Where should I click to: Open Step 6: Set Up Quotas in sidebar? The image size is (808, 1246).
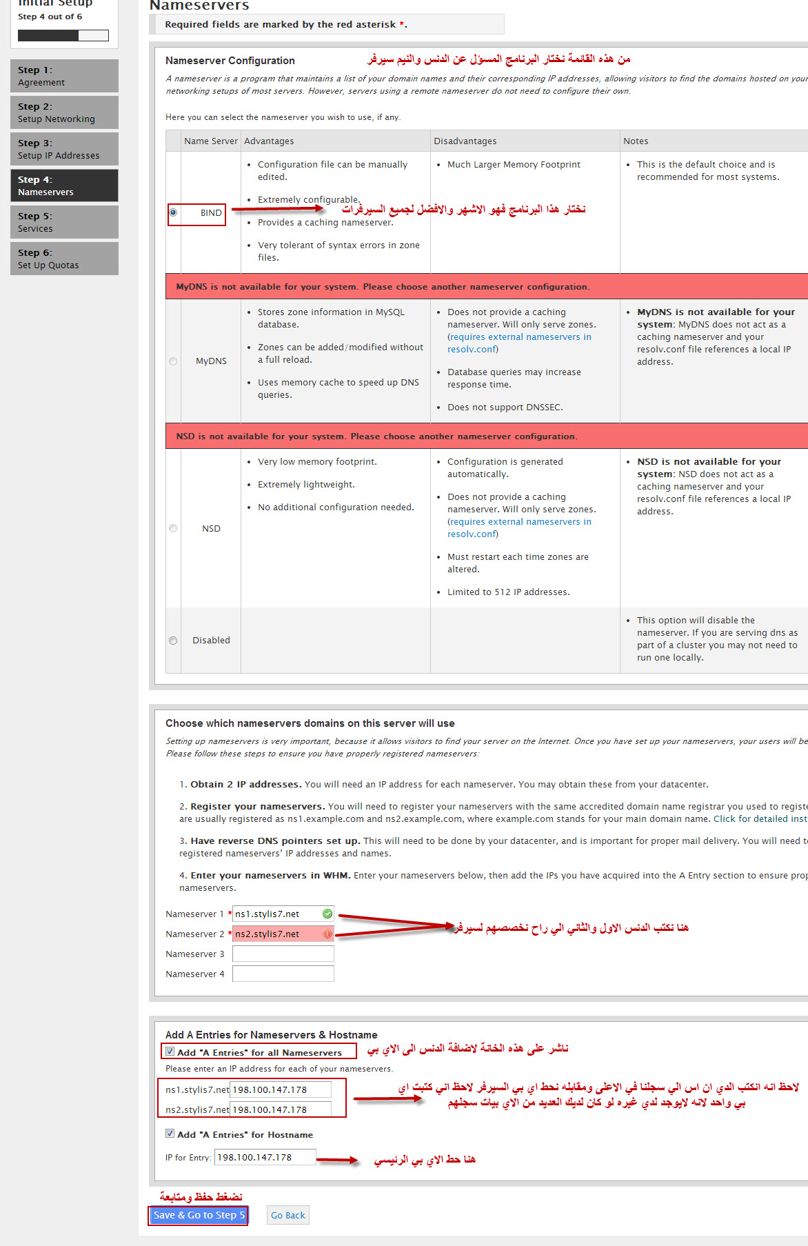click(64, 259)
